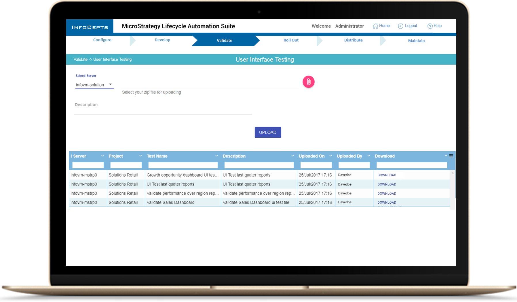
Task: Click the InfoCepts logo
Action: click(90, 27)
